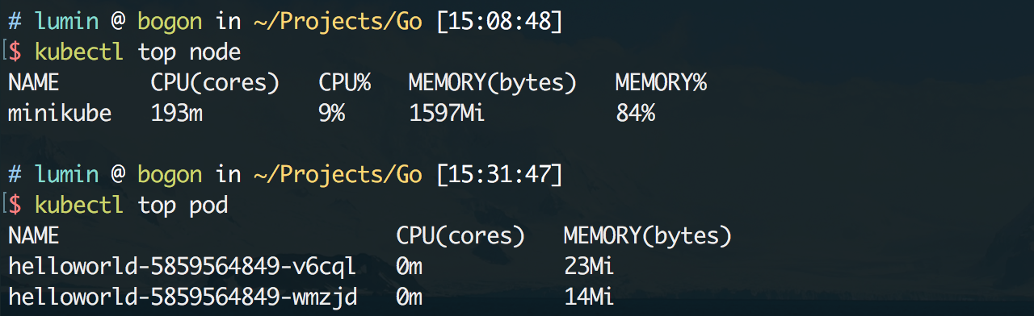Screen dimensions: 1034x316
Task: Click the CPU% column header
Action: (x=345, y=83)
